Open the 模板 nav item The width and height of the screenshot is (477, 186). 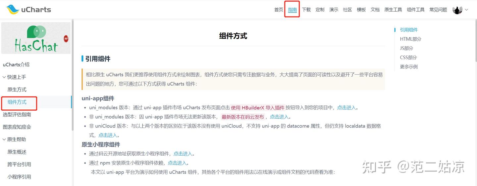click(x=361, y=10)
